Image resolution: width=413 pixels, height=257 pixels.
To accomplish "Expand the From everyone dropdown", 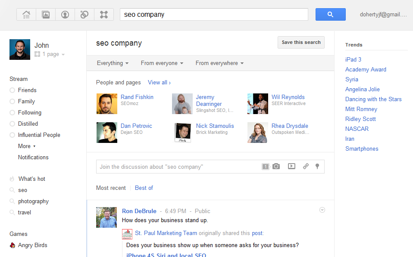I will [x=162, y=63].
